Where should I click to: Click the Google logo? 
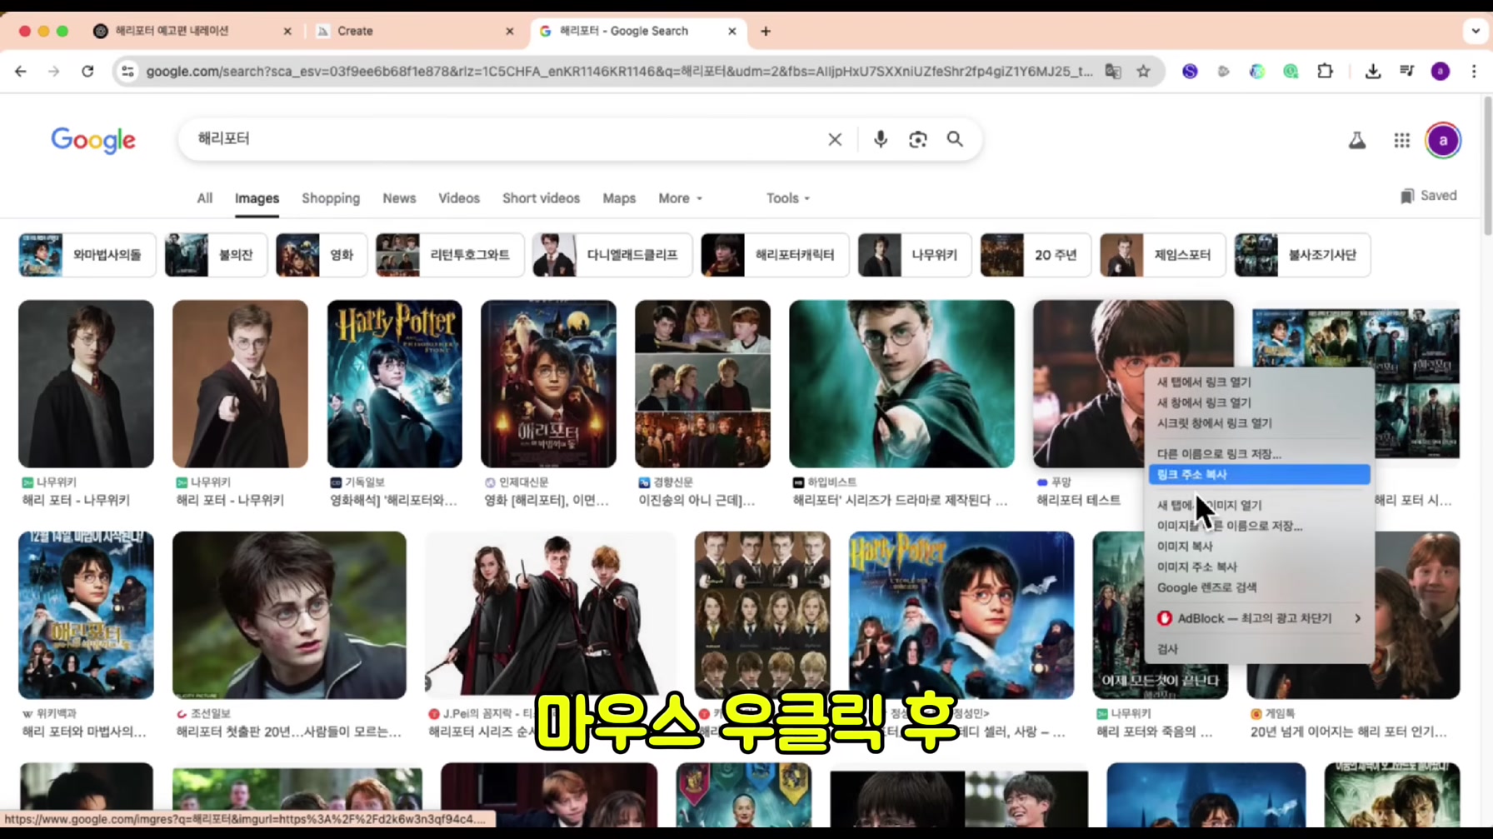pyautogui.click(x=93, y=141)
